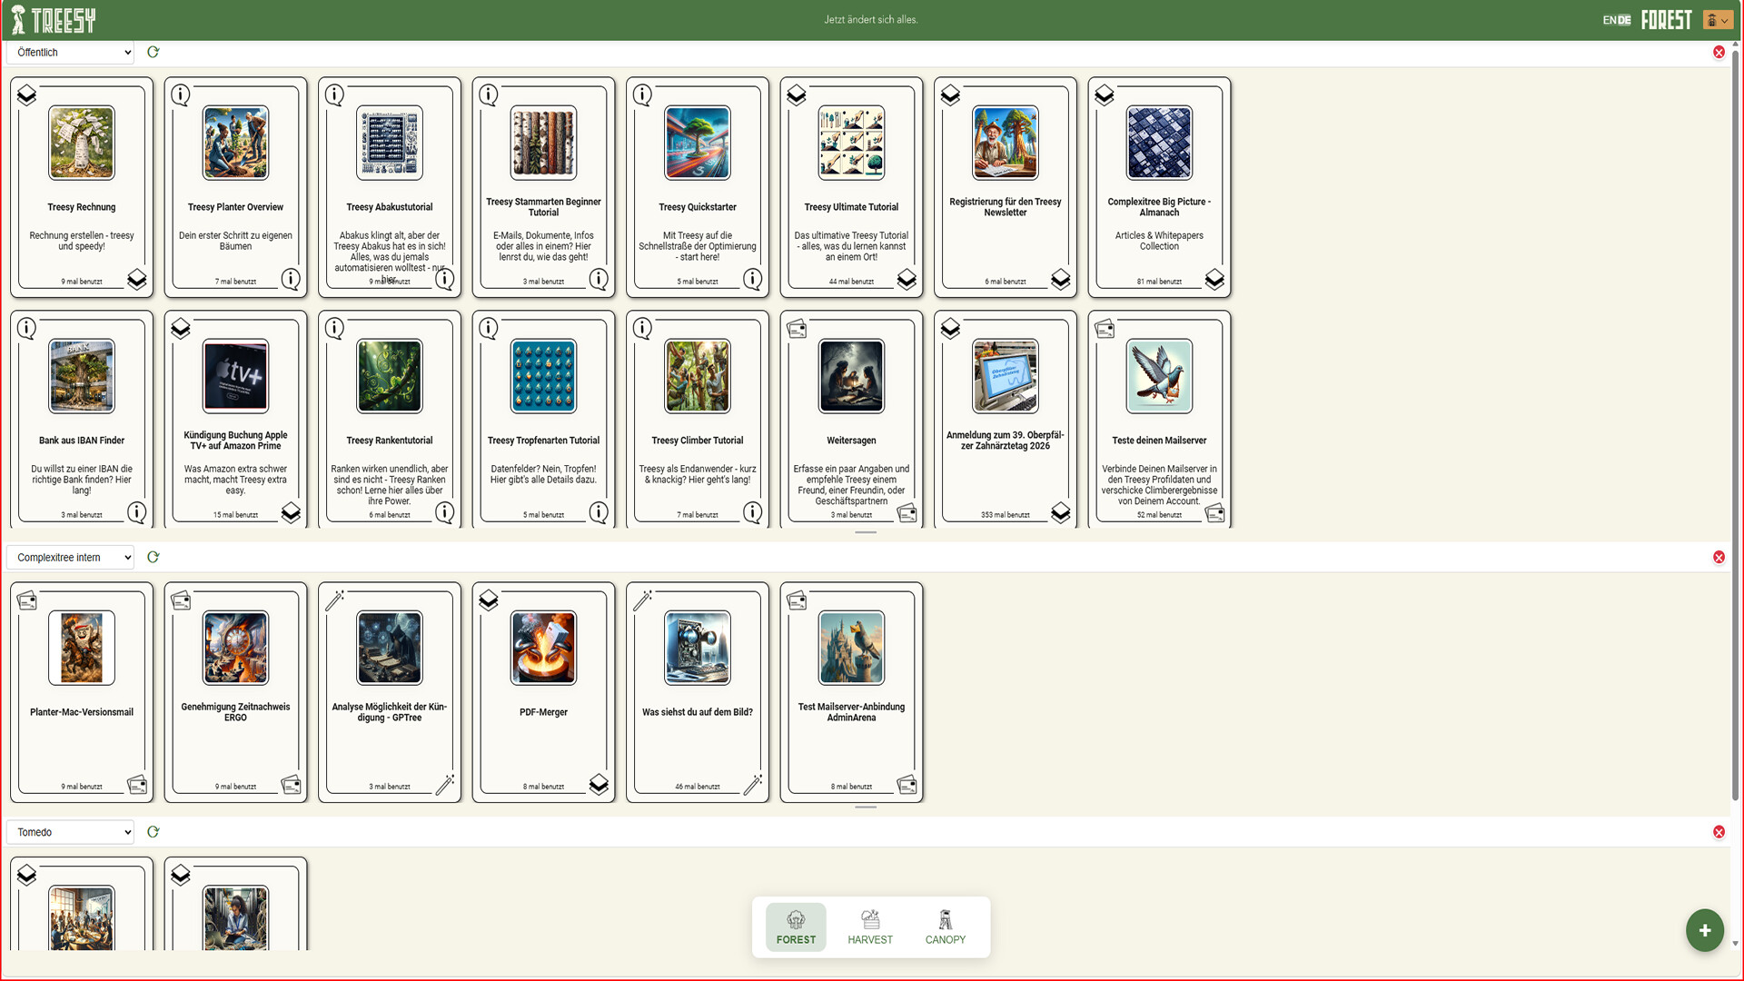Click the Treesy Ultimate Tutorial title
This screenshot has width=1744, height=981.
[851, 207]
